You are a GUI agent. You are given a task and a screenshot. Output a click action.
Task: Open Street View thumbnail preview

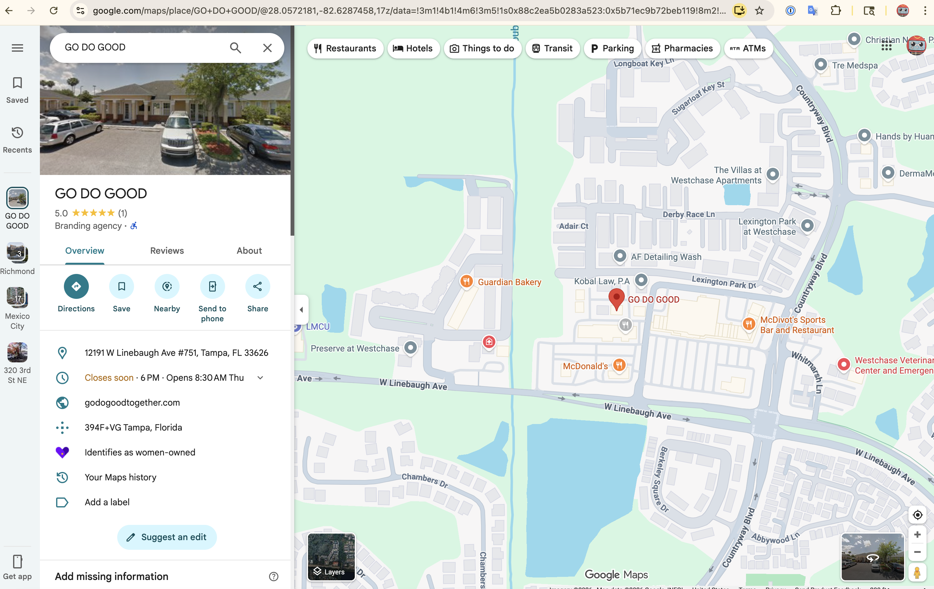(872, 557)
